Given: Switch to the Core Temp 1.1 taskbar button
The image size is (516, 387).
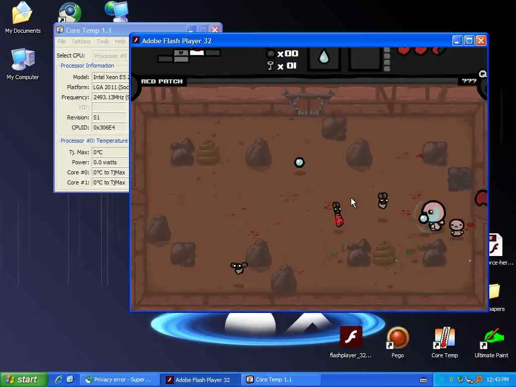Looking at the screenshot, I should click(x=281, y=379).
